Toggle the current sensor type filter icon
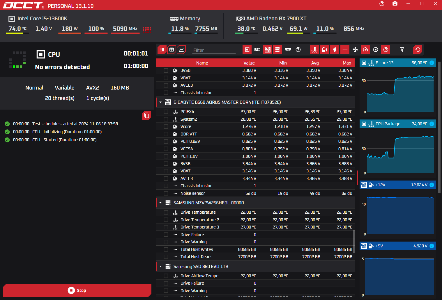Viewport: 442px width, 300px height. point(345,50)
